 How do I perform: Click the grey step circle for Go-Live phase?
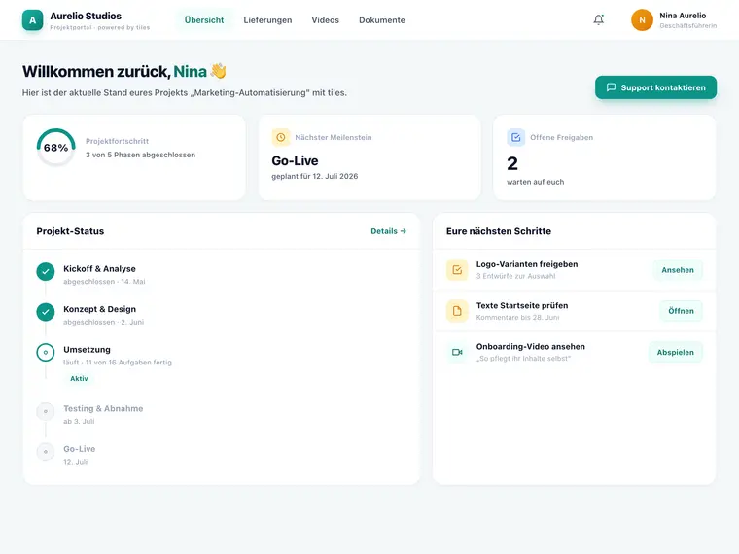(46, 452)
